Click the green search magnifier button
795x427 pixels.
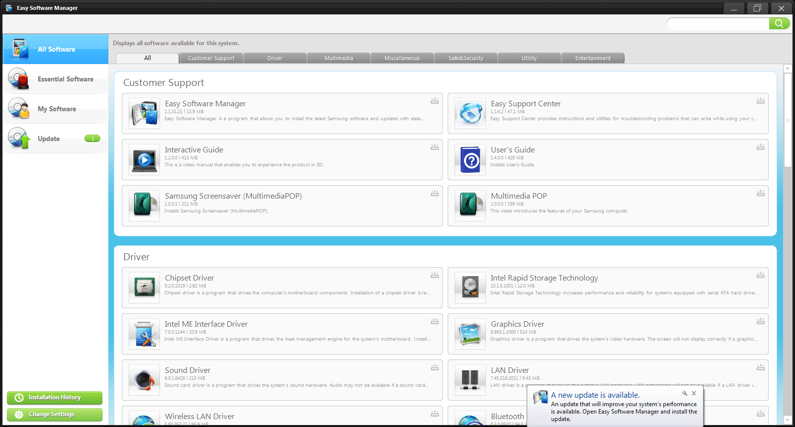[x=779, y=23]
